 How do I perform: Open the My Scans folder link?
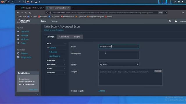(25, 31)
